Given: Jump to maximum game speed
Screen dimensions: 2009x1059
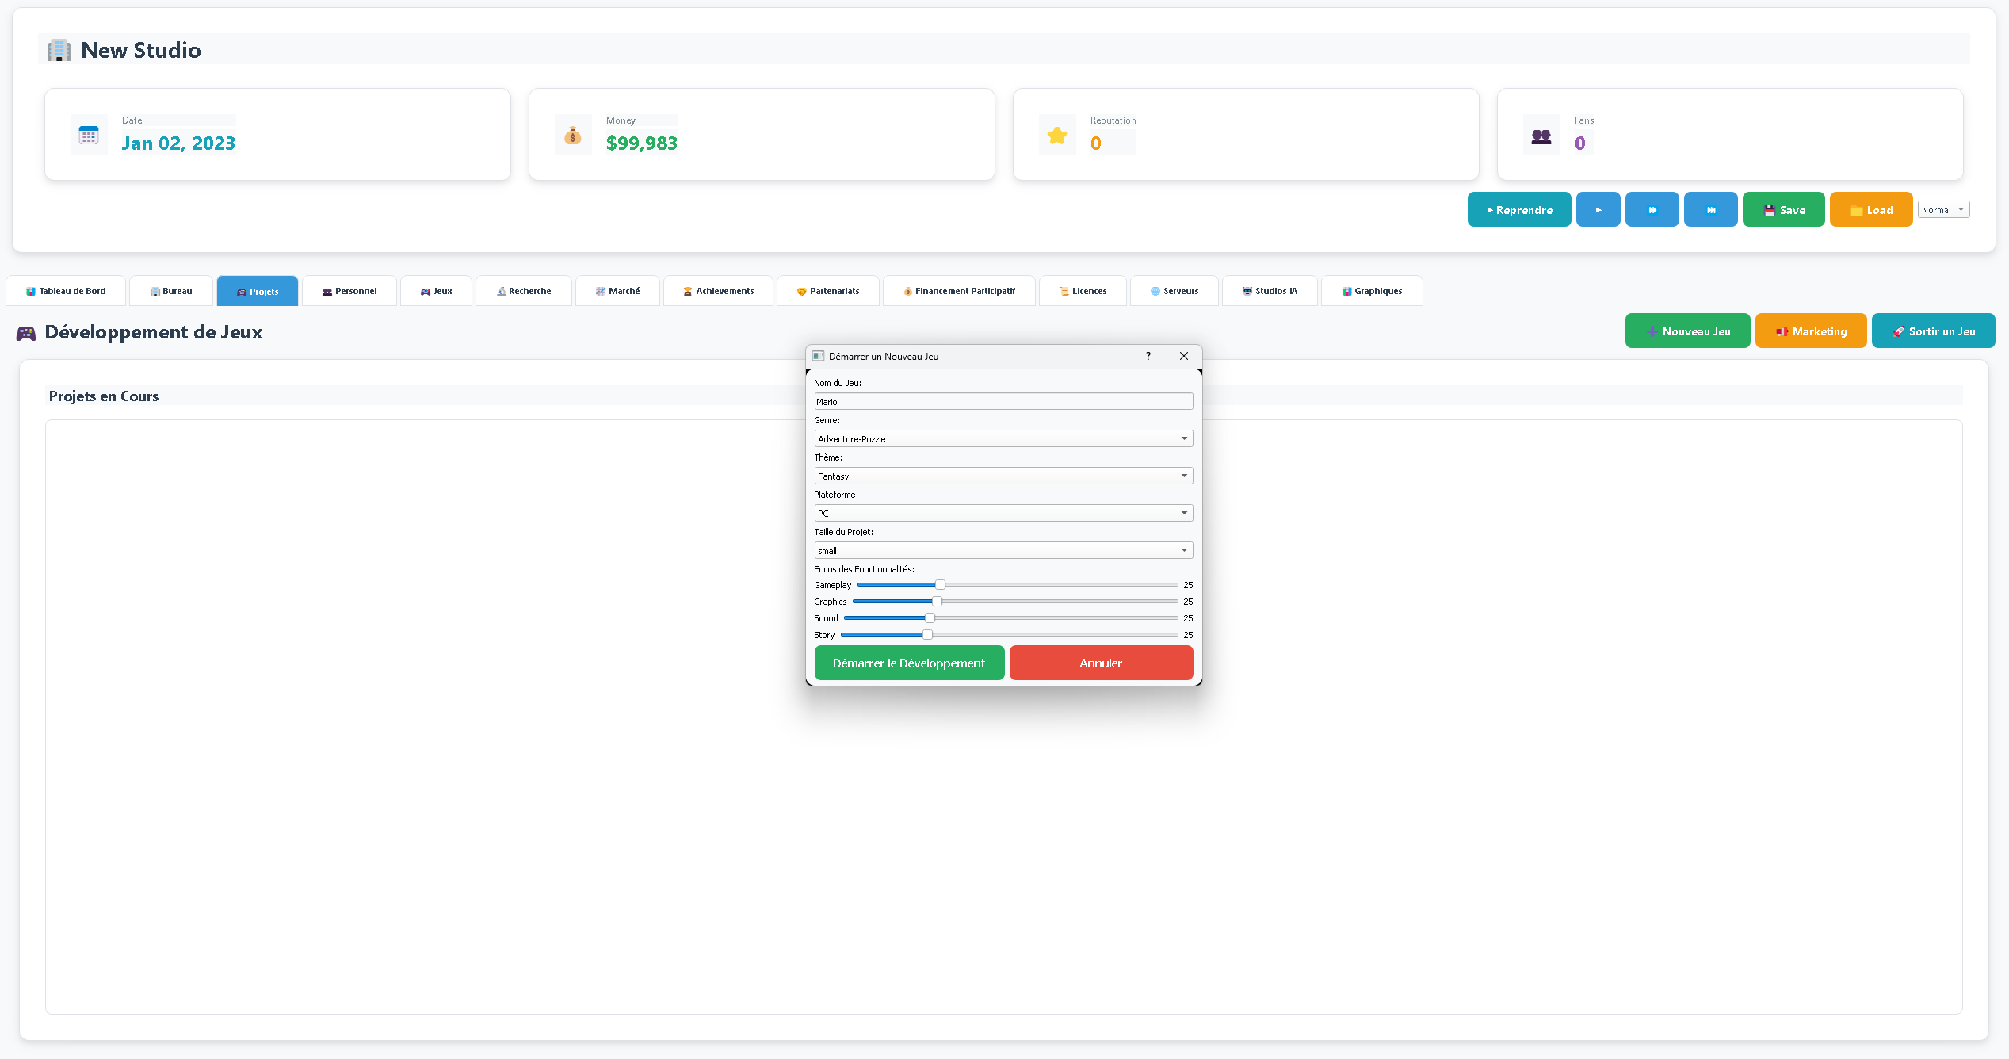Looking at the screenshot, I should point(1710,209).
